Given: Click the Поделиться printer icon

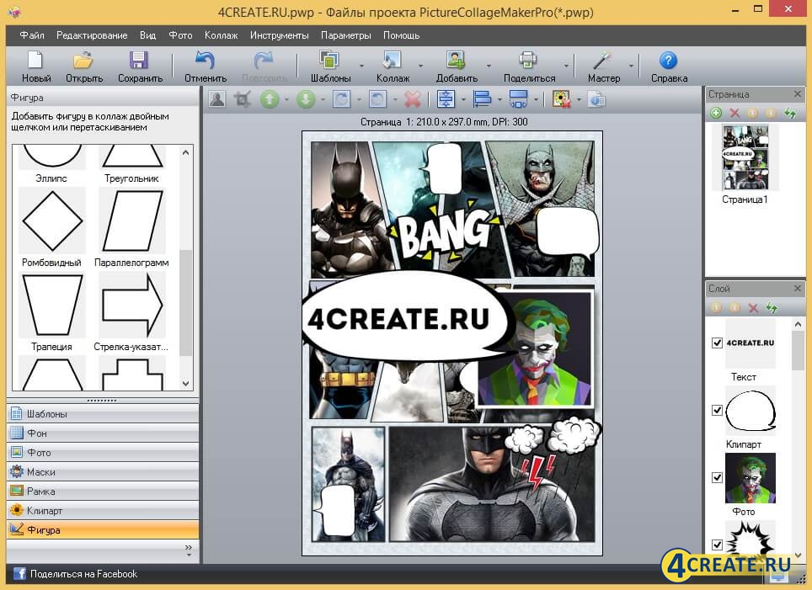Looking at the screenshot, I should coord(528,61).
